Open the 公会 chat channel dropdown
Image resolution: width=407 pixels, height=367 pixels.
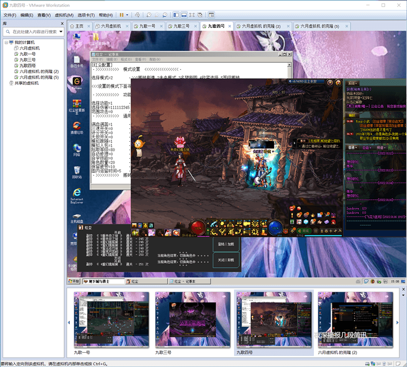(x=366, y=147)
